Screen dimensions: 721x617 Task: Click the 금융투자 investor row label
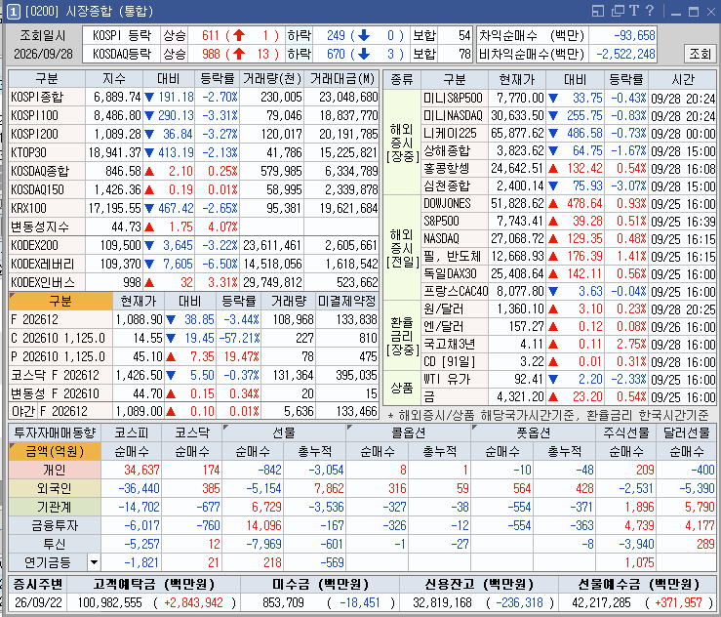coord(55,525)
